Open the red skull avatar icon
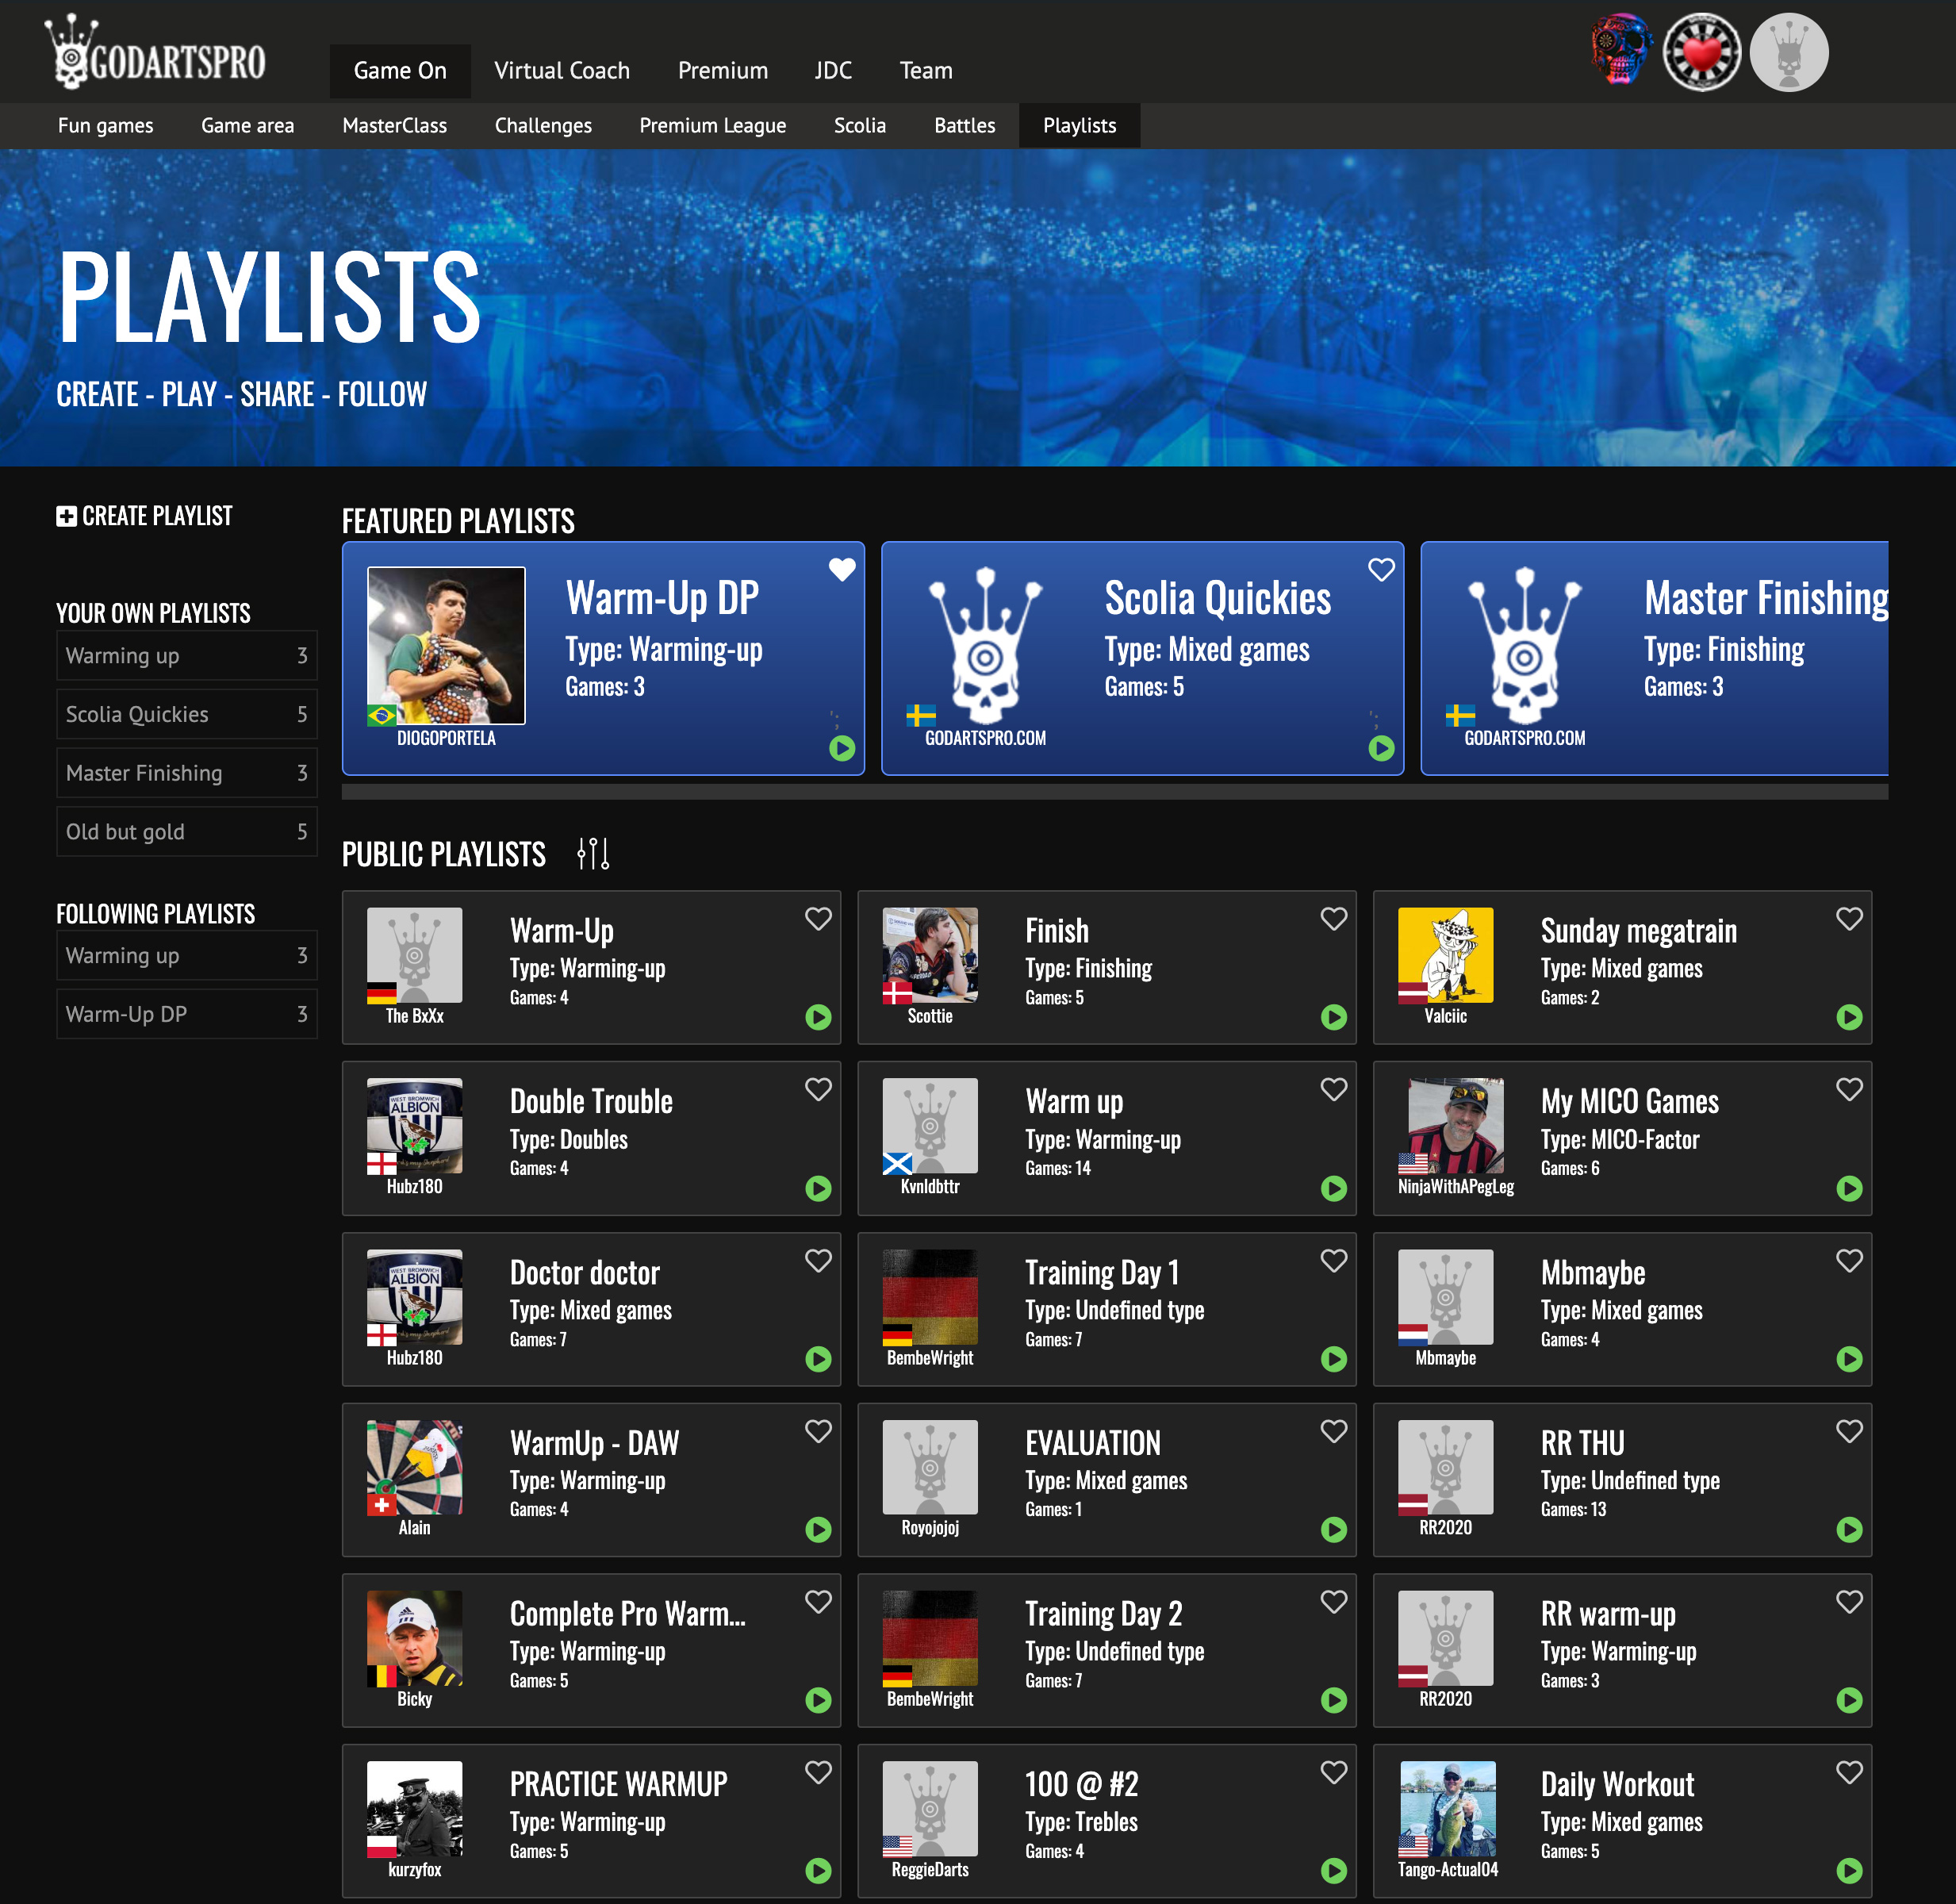 tap(1621, 50)
